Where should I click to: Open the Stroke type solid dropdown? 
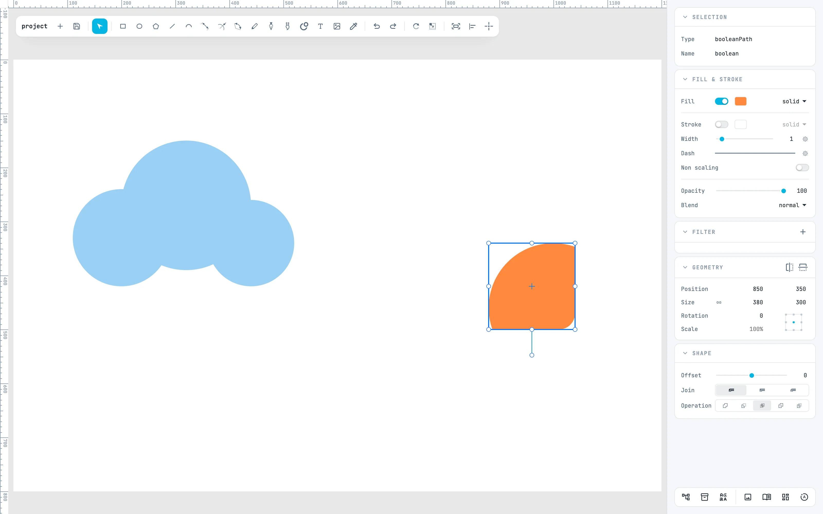click(794, 124)
